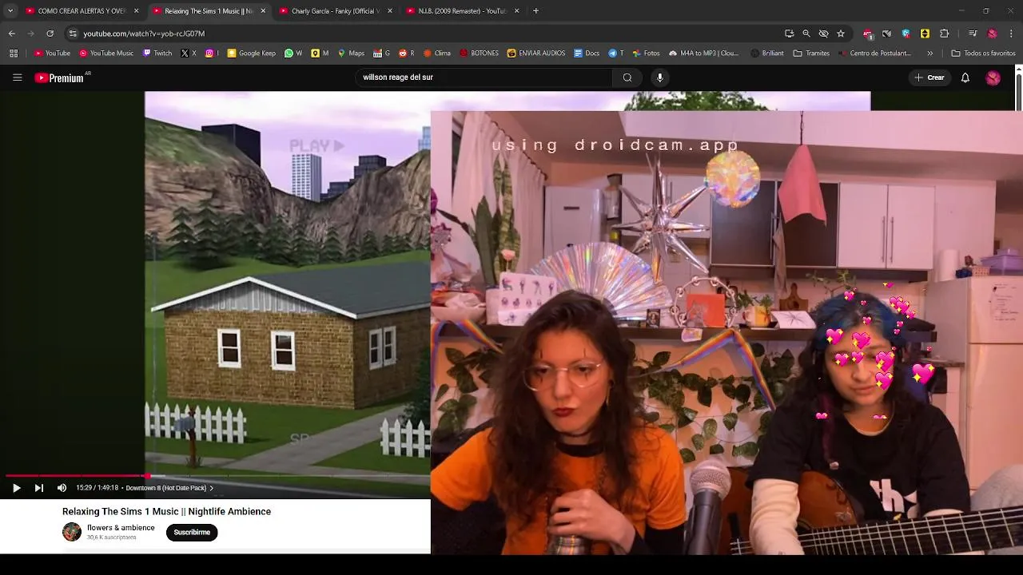
Task: Open the Chrome three-dot menu
Action: pyautogui.click(x=1012, y=34)
